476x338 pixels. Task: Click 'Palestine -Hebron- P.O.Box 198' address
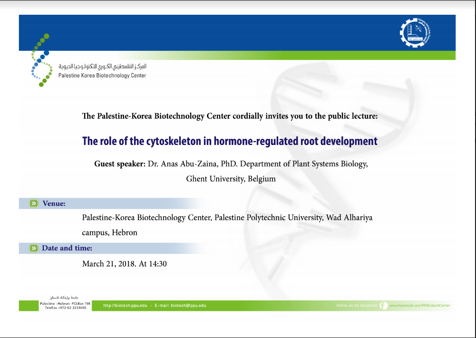[x=65, y=303]
